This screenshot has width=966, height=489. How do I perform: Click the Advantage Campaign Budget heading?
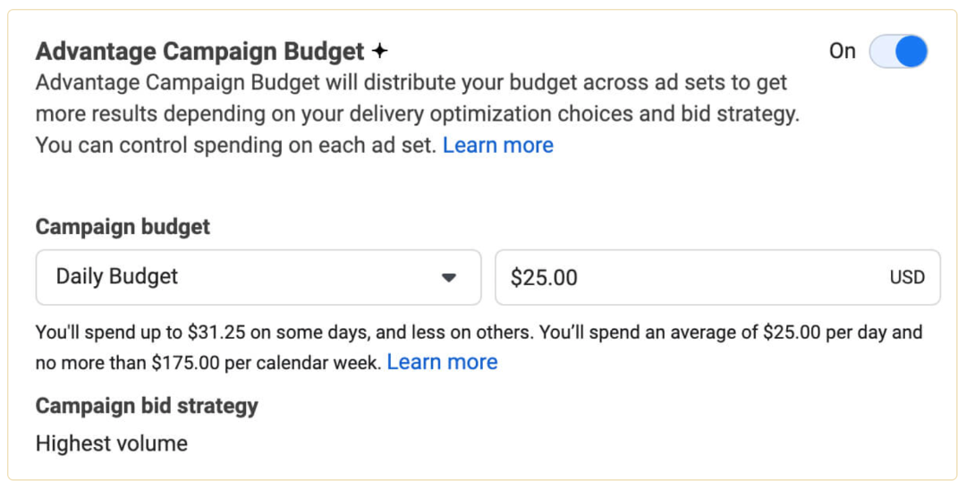[200, 52]
